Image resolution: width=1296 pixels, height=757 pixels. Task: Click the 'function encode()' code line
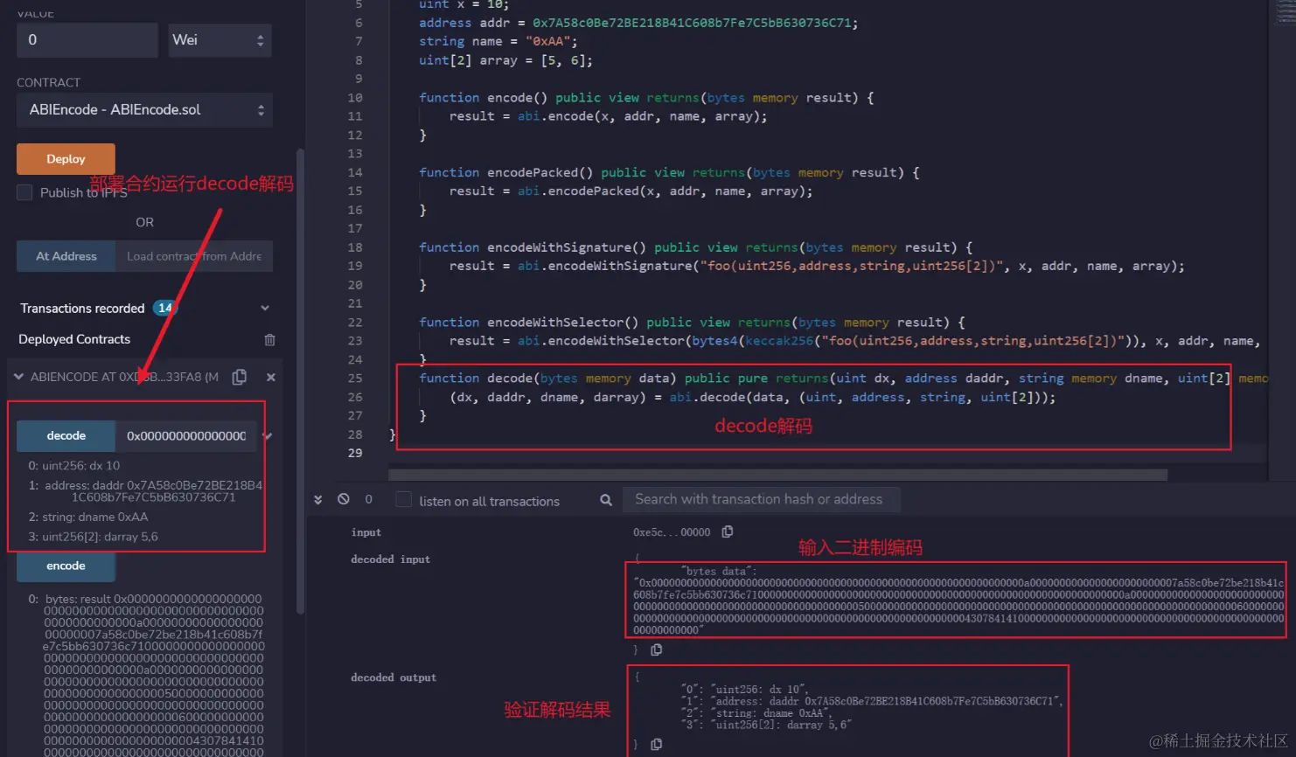click(x=646, y=98)
